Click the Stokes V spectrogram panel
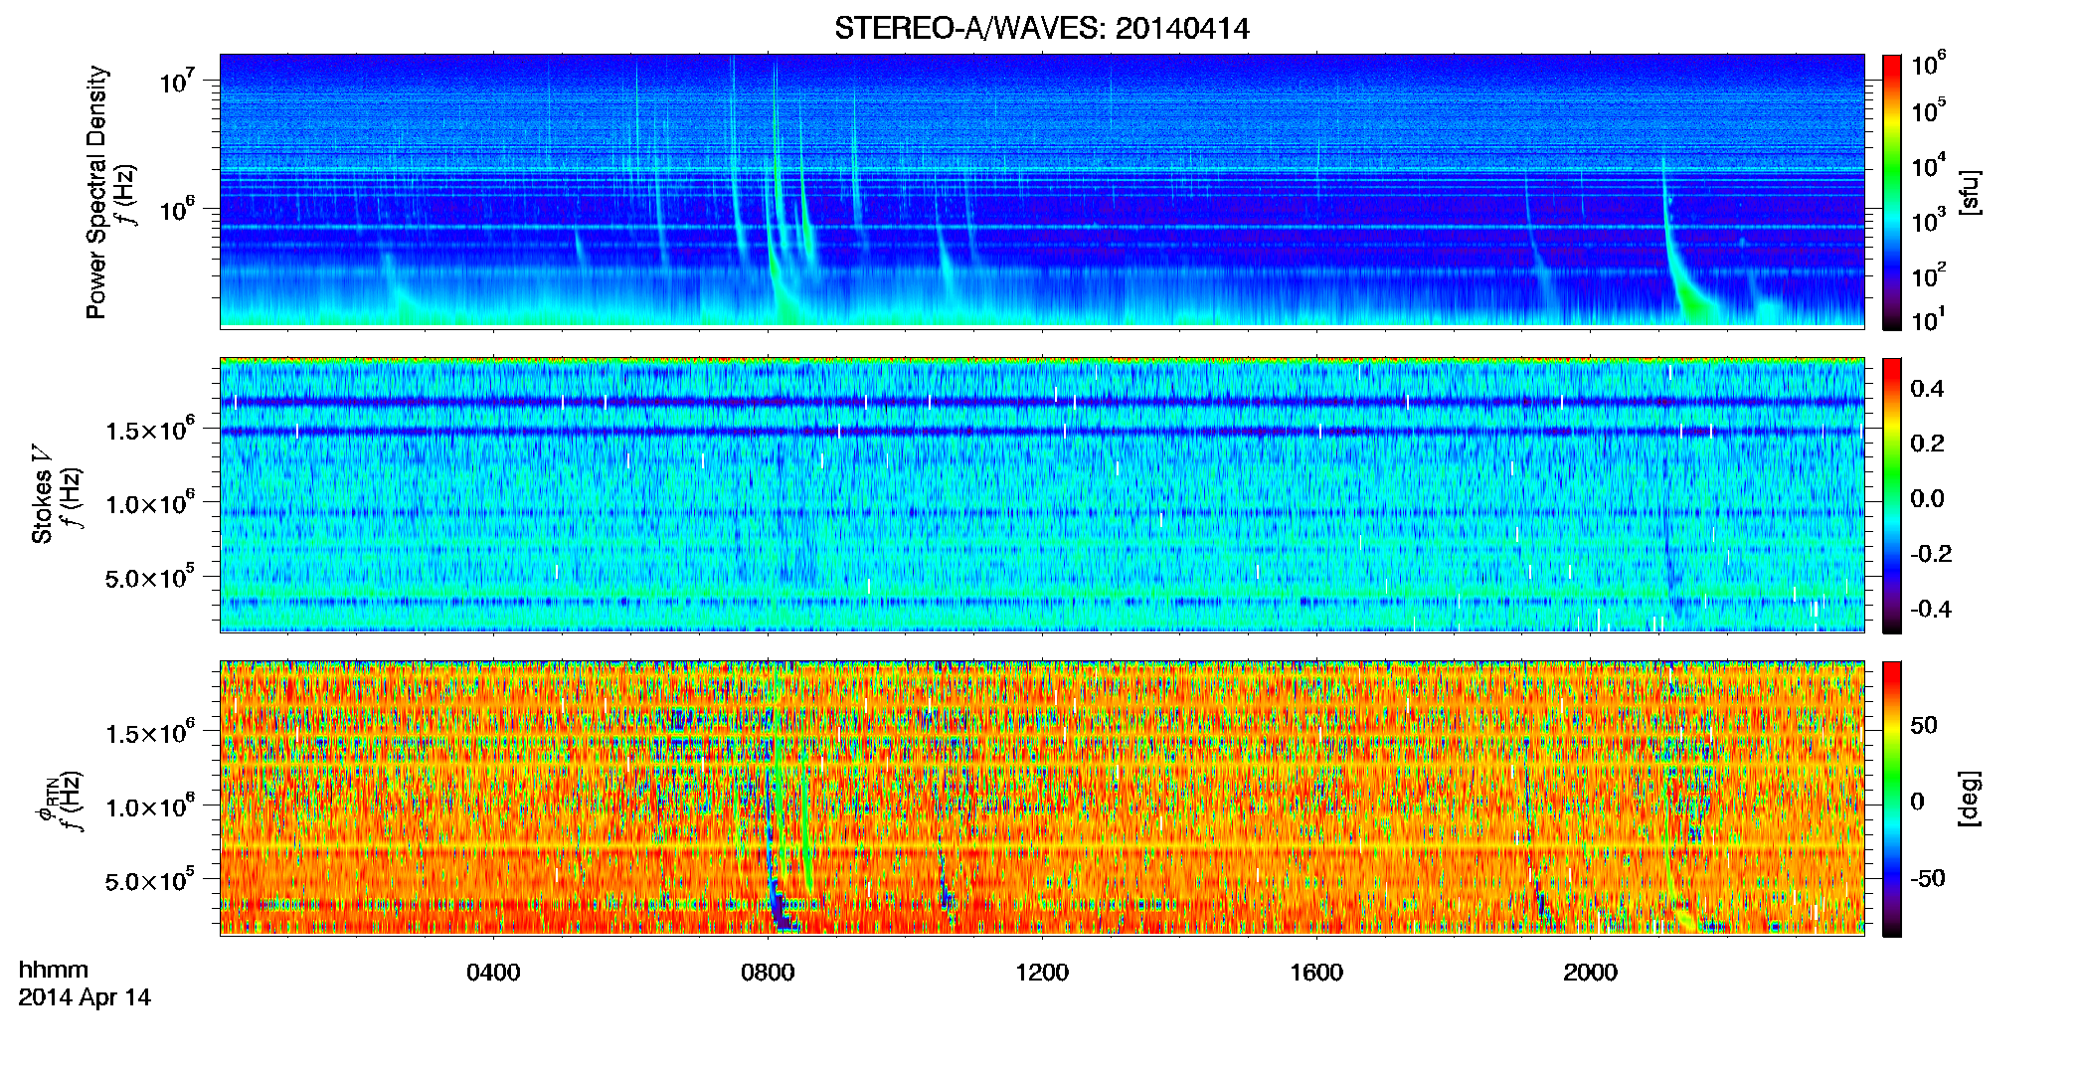 click(x=1042, y=495)
